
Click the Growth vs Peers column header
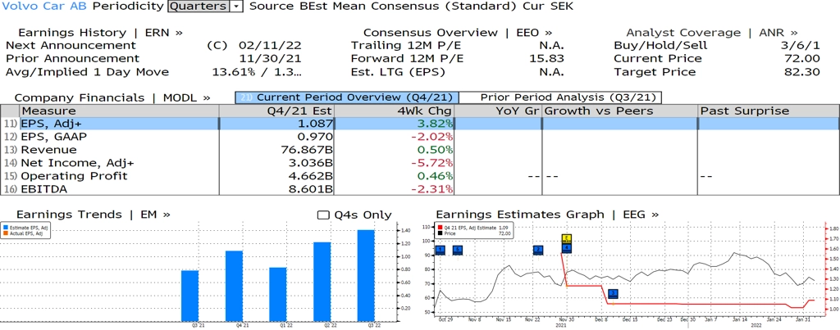[x=620, y=111]
